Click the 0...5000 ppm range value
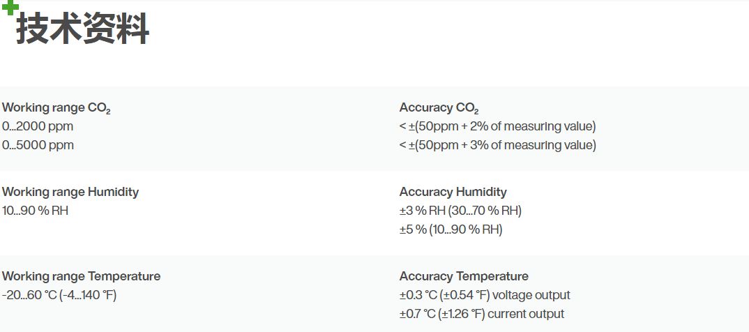 (x=38, y=145)
